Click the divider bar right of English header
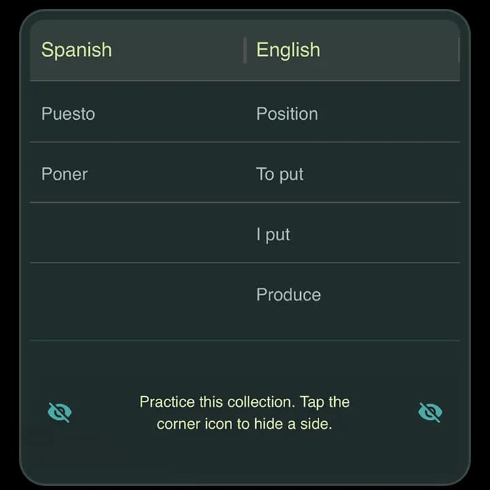Viewport: 490px width, 490px height. (x=459, y=50)
